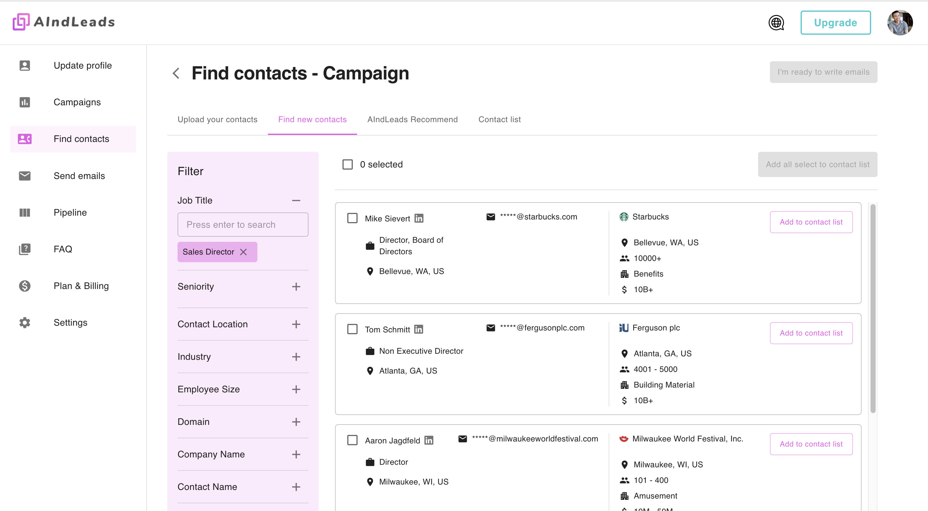The height and width of the screenshot is (511, 928).
Task: Collapse the Job Title filter section
Action: click(296, 200)
